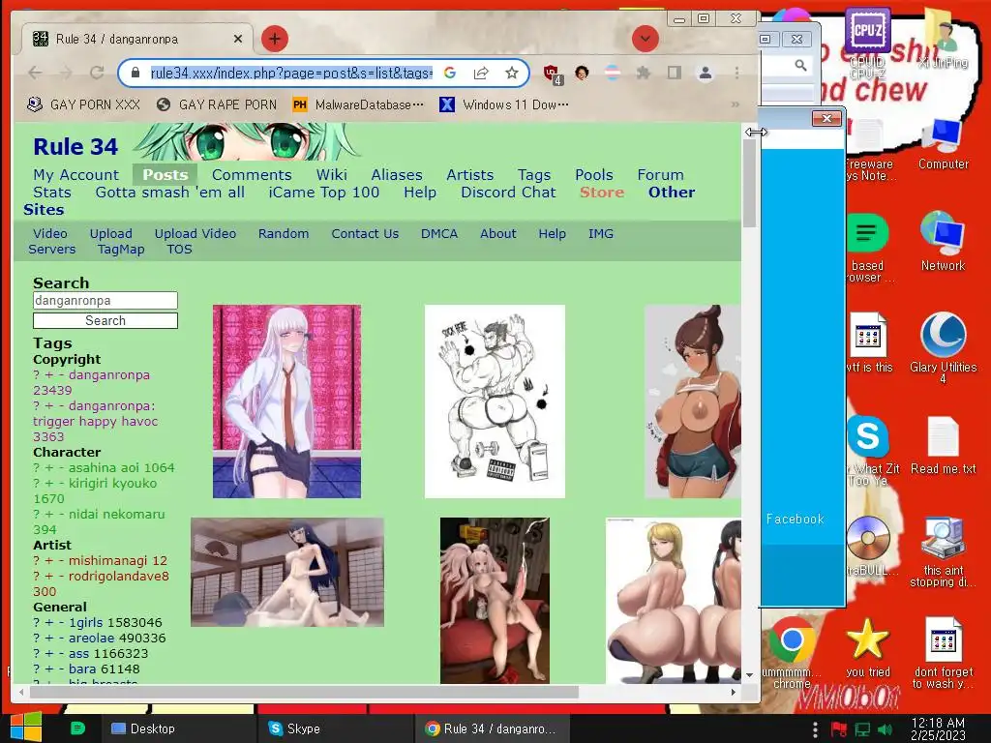Click the Store link

pos(602,193)
